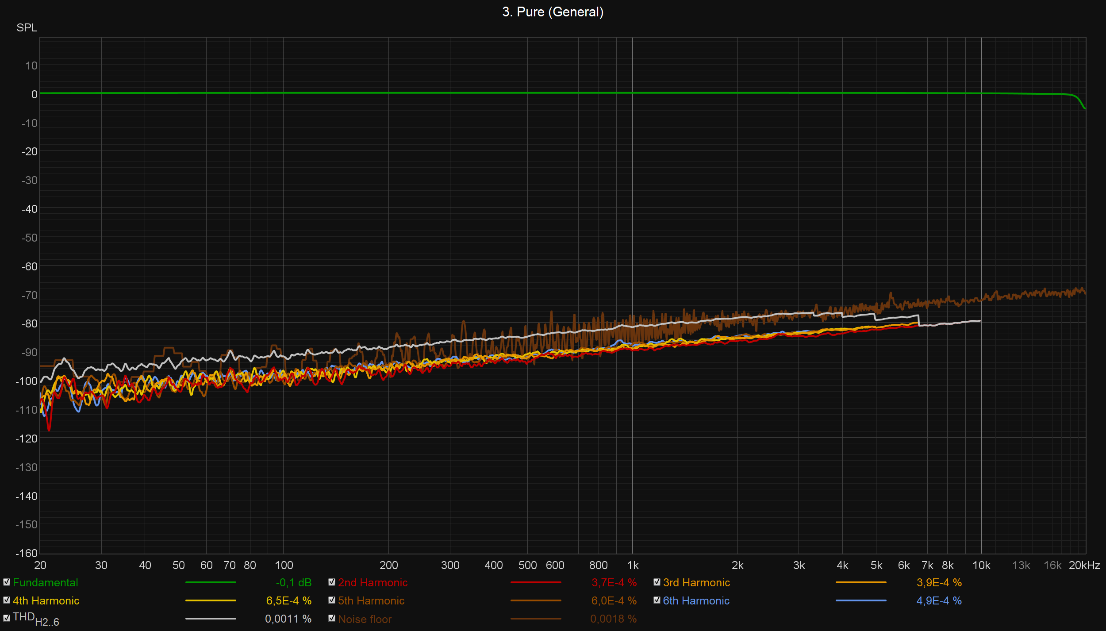
Task: Click the Fundamental legend label
Action: 46,583
